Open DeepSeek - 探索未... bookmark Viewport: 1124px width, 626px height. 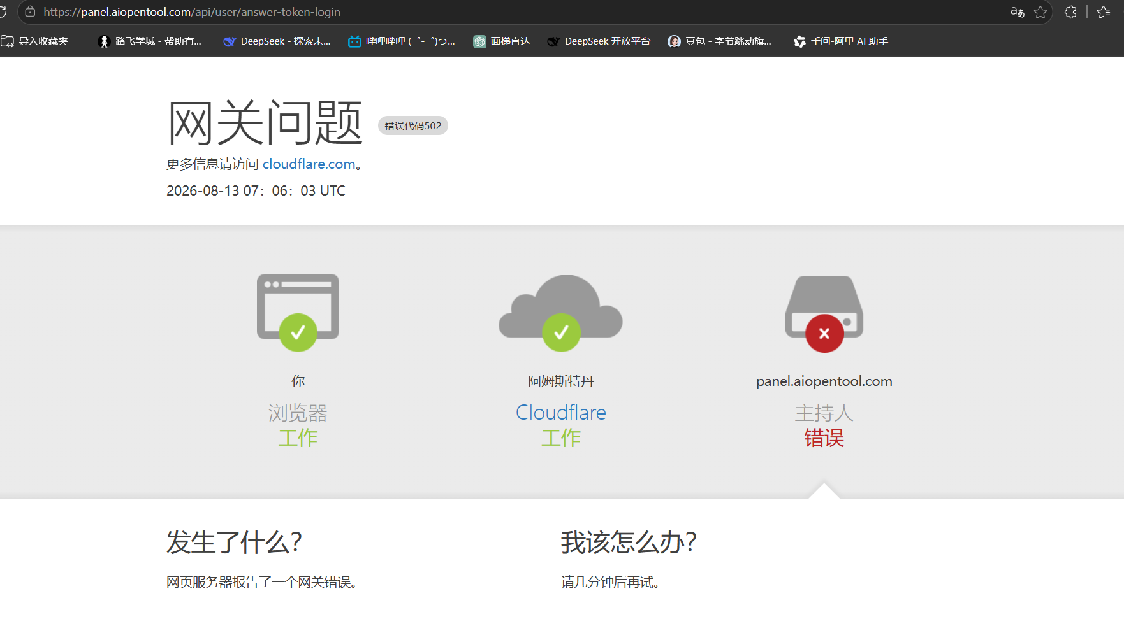tap(277, 41)
